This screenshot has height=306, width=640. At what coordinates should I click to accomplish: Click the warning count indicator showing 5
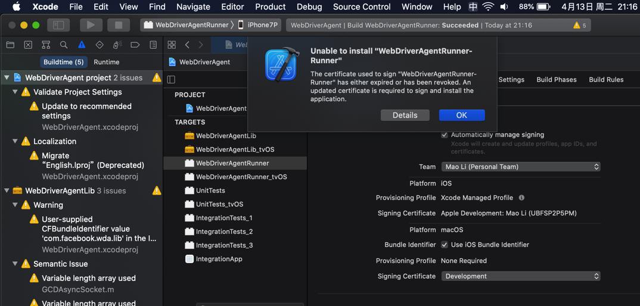click(580, 25)
